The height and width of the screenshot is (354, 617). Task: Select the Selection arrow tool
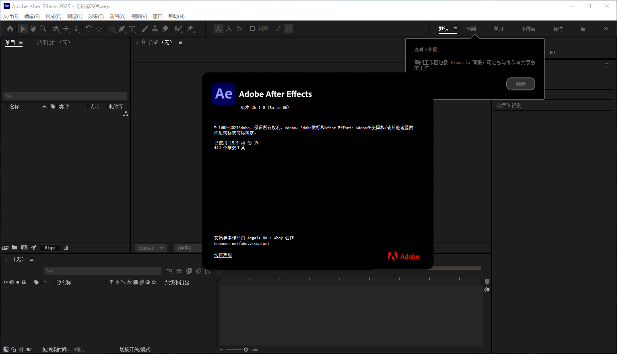23,29
